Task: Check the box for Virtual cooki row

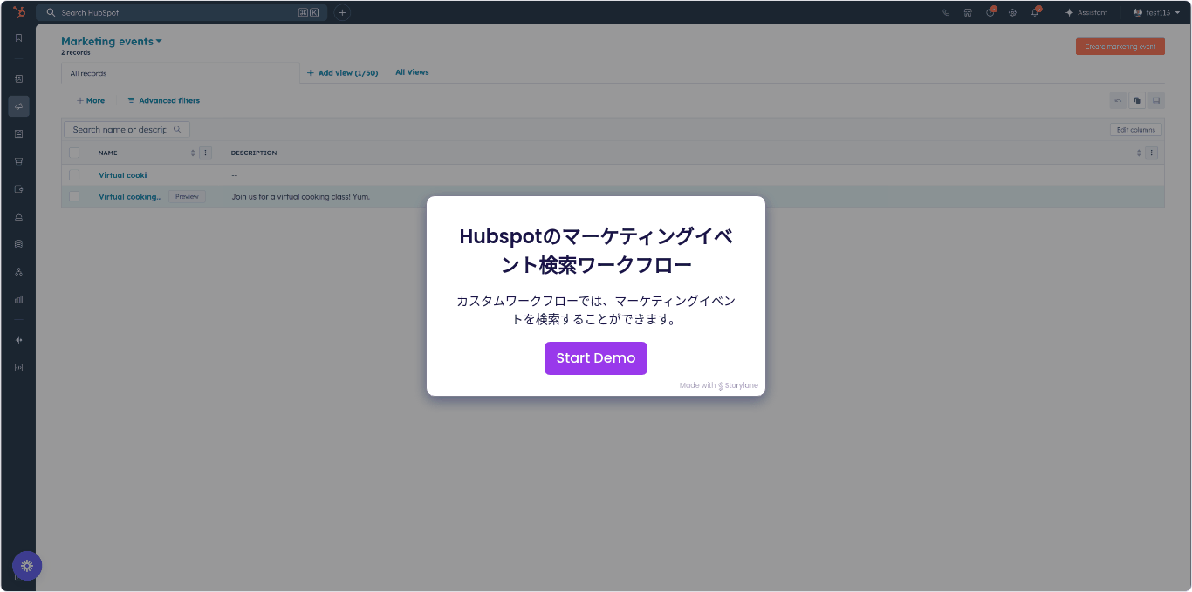Action: click(x=74, y=175)
